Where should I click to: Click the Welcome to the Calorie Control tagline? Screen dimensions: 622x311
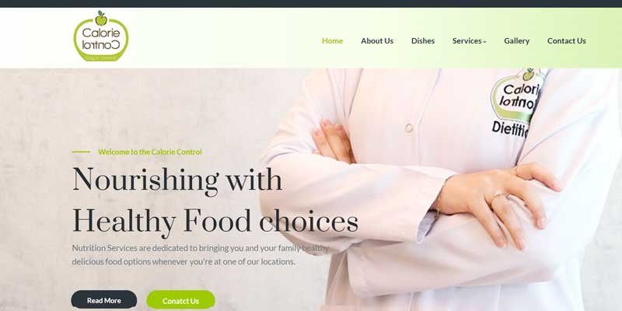[x=150, y=152]
